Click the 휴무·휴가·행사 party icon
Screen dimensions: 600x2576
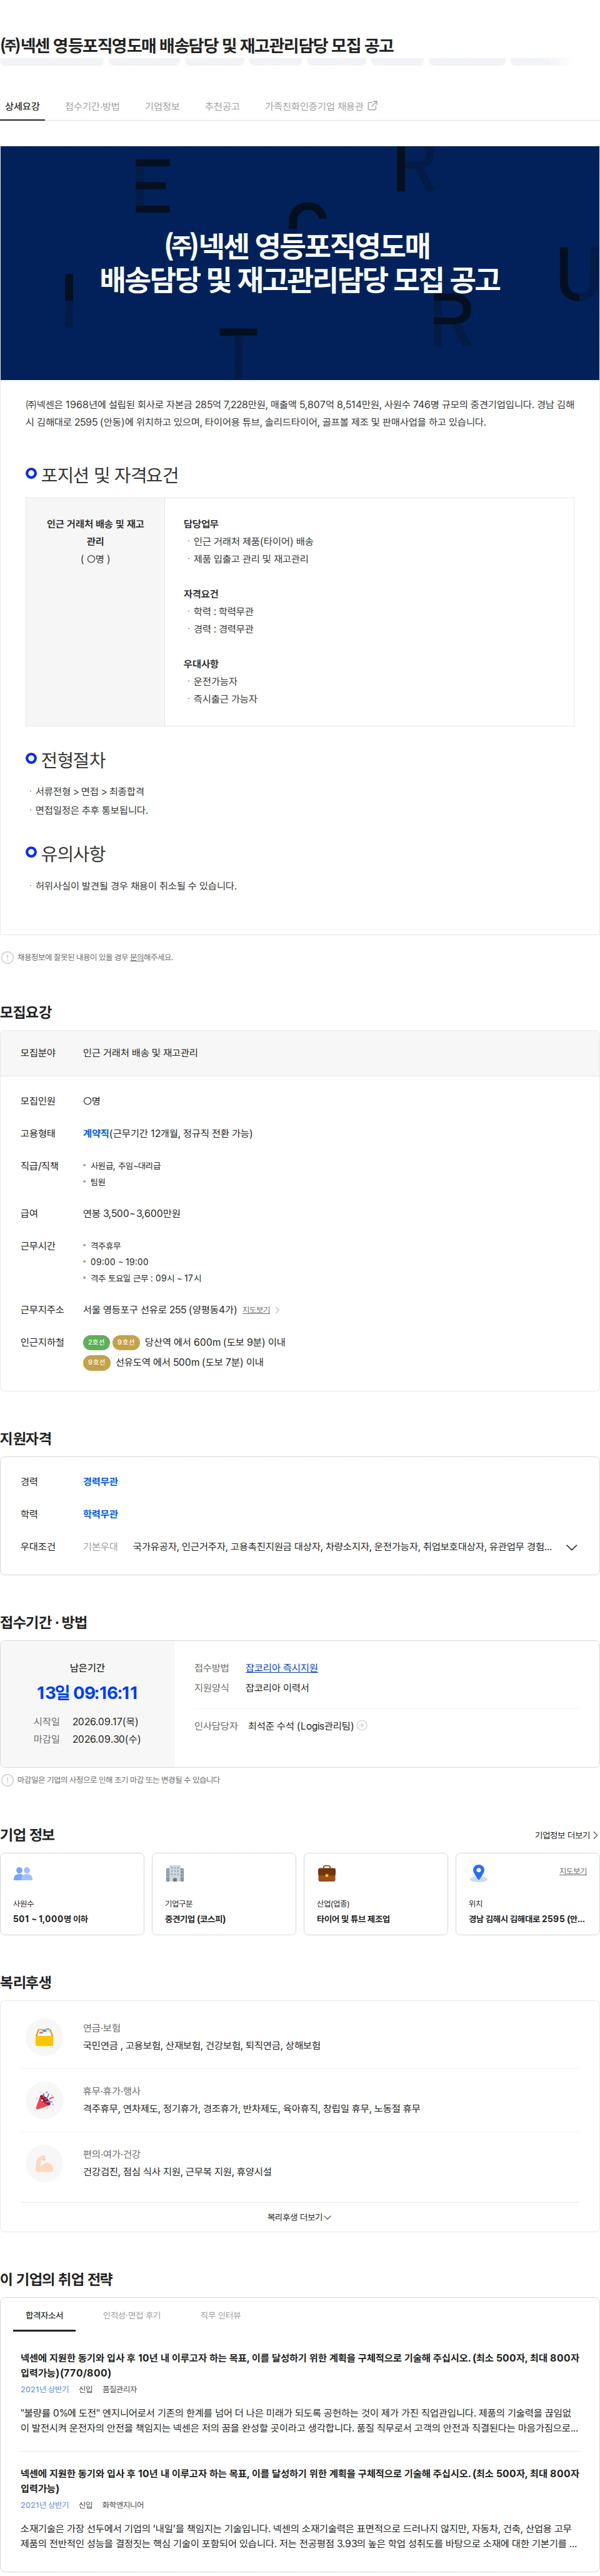(44, 2100)
